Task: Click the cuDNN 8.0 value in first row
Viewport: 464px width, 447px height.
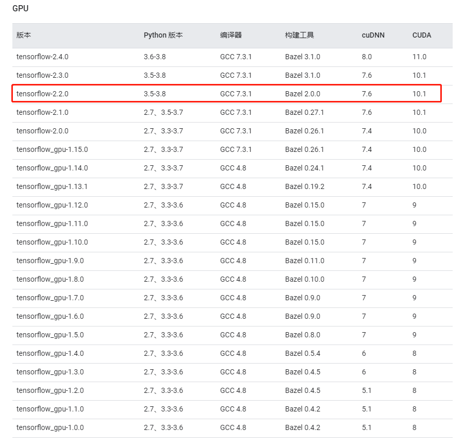Action: (x=366, y=57)
